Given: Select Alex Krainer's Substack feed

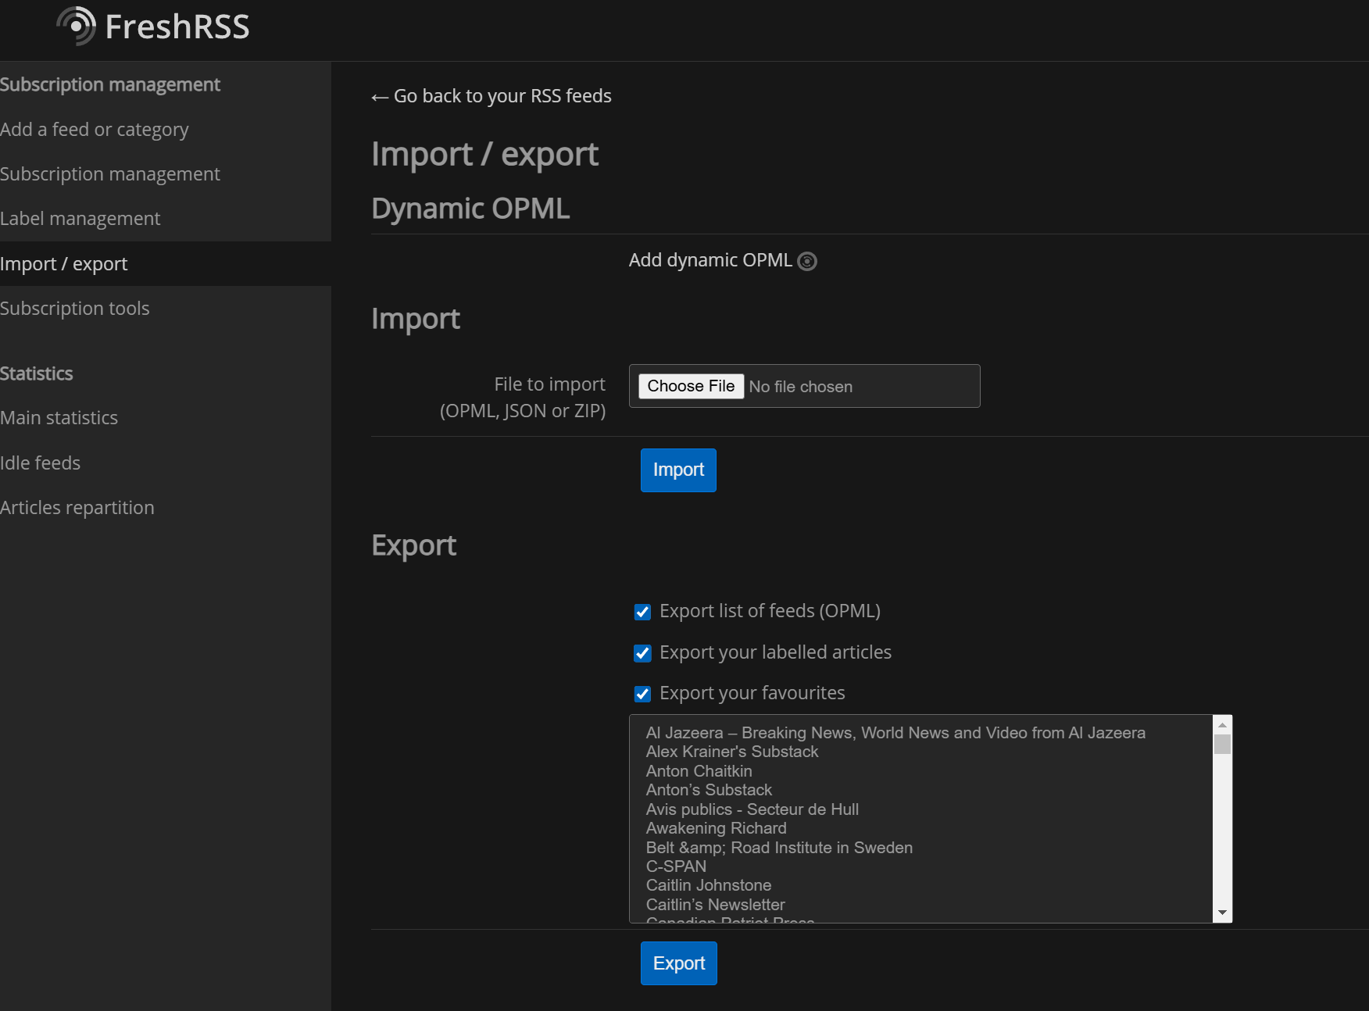Looking at the screenshot, I should pyautogui.click(x=732, y=752).
